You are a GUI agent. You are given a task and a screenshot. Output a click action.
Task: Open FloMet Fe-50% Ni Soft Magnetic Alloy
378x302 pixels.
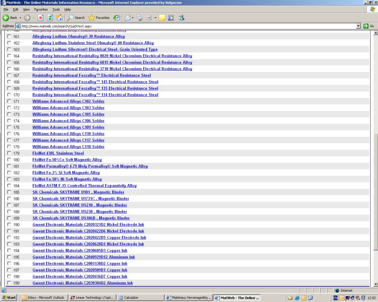point(67,179)
